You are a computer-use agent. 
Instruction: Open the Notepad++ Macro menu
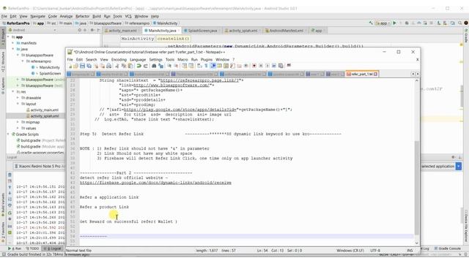click(x=182, y=60)
